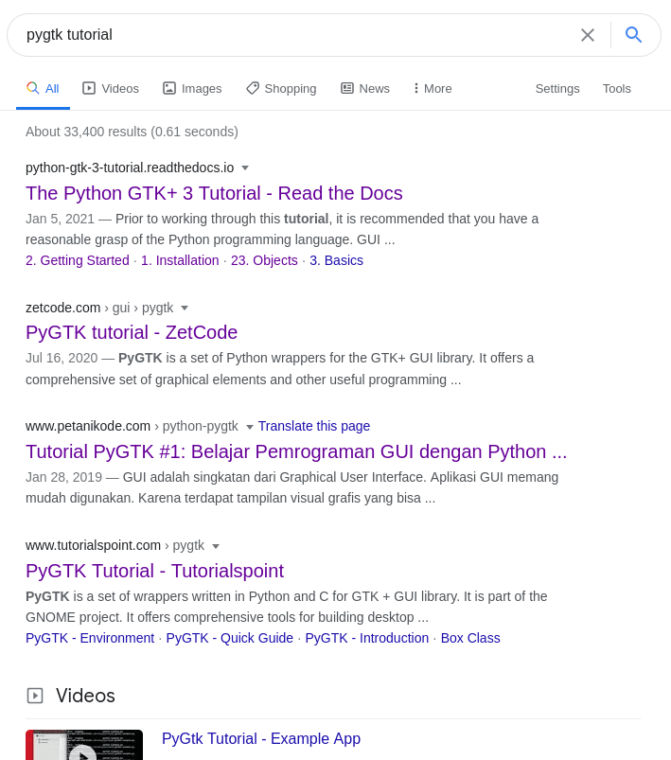Open 'Tutorial PyGTK #1: Belajar Pemrograman' result
671x760 pixels.
tap(296, 451)
